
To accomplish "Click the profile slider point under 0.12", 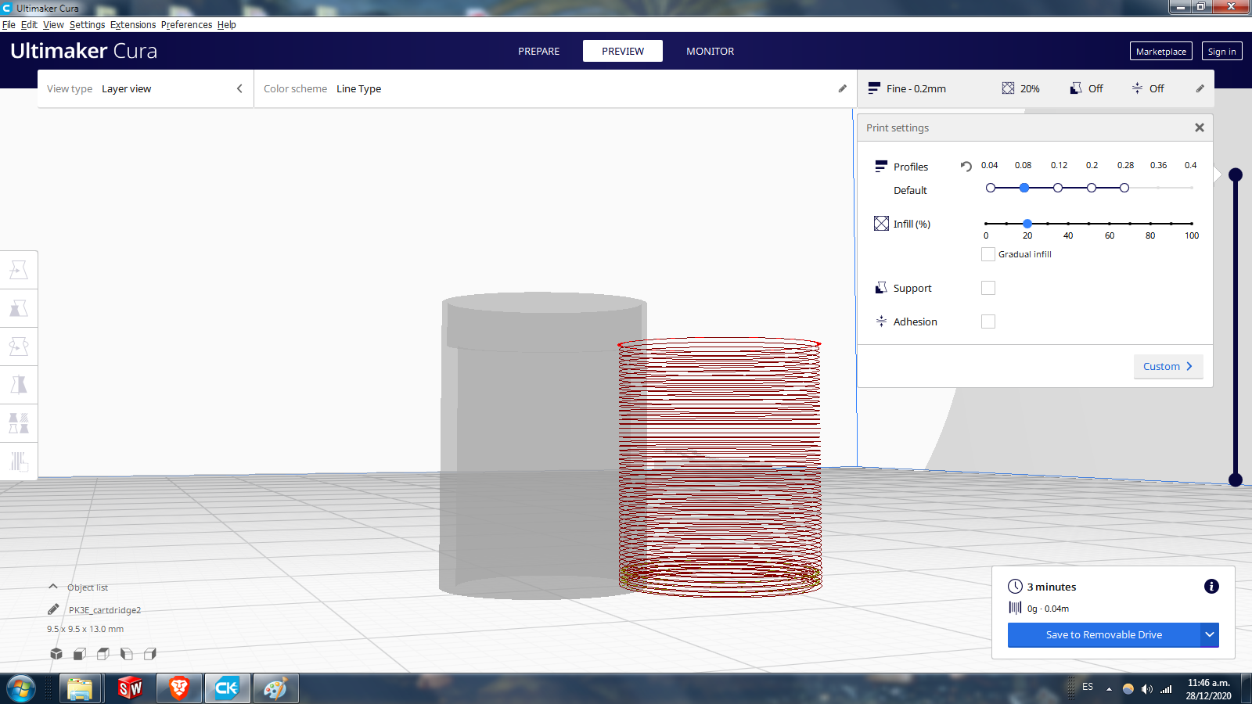I will pyautogui.click(x=1058, y=188).
